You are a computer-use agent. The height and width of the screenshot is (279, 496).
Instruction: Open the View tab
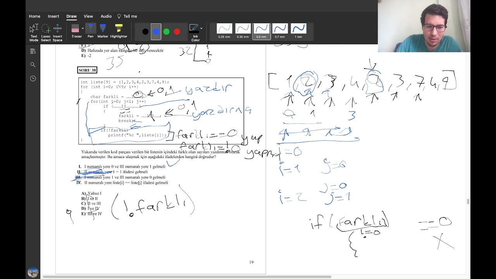click(x=88, y=16)
